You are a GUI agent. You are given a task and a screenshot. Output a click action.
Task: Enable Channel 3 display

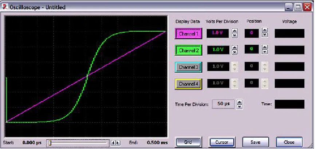pos(189,67)
